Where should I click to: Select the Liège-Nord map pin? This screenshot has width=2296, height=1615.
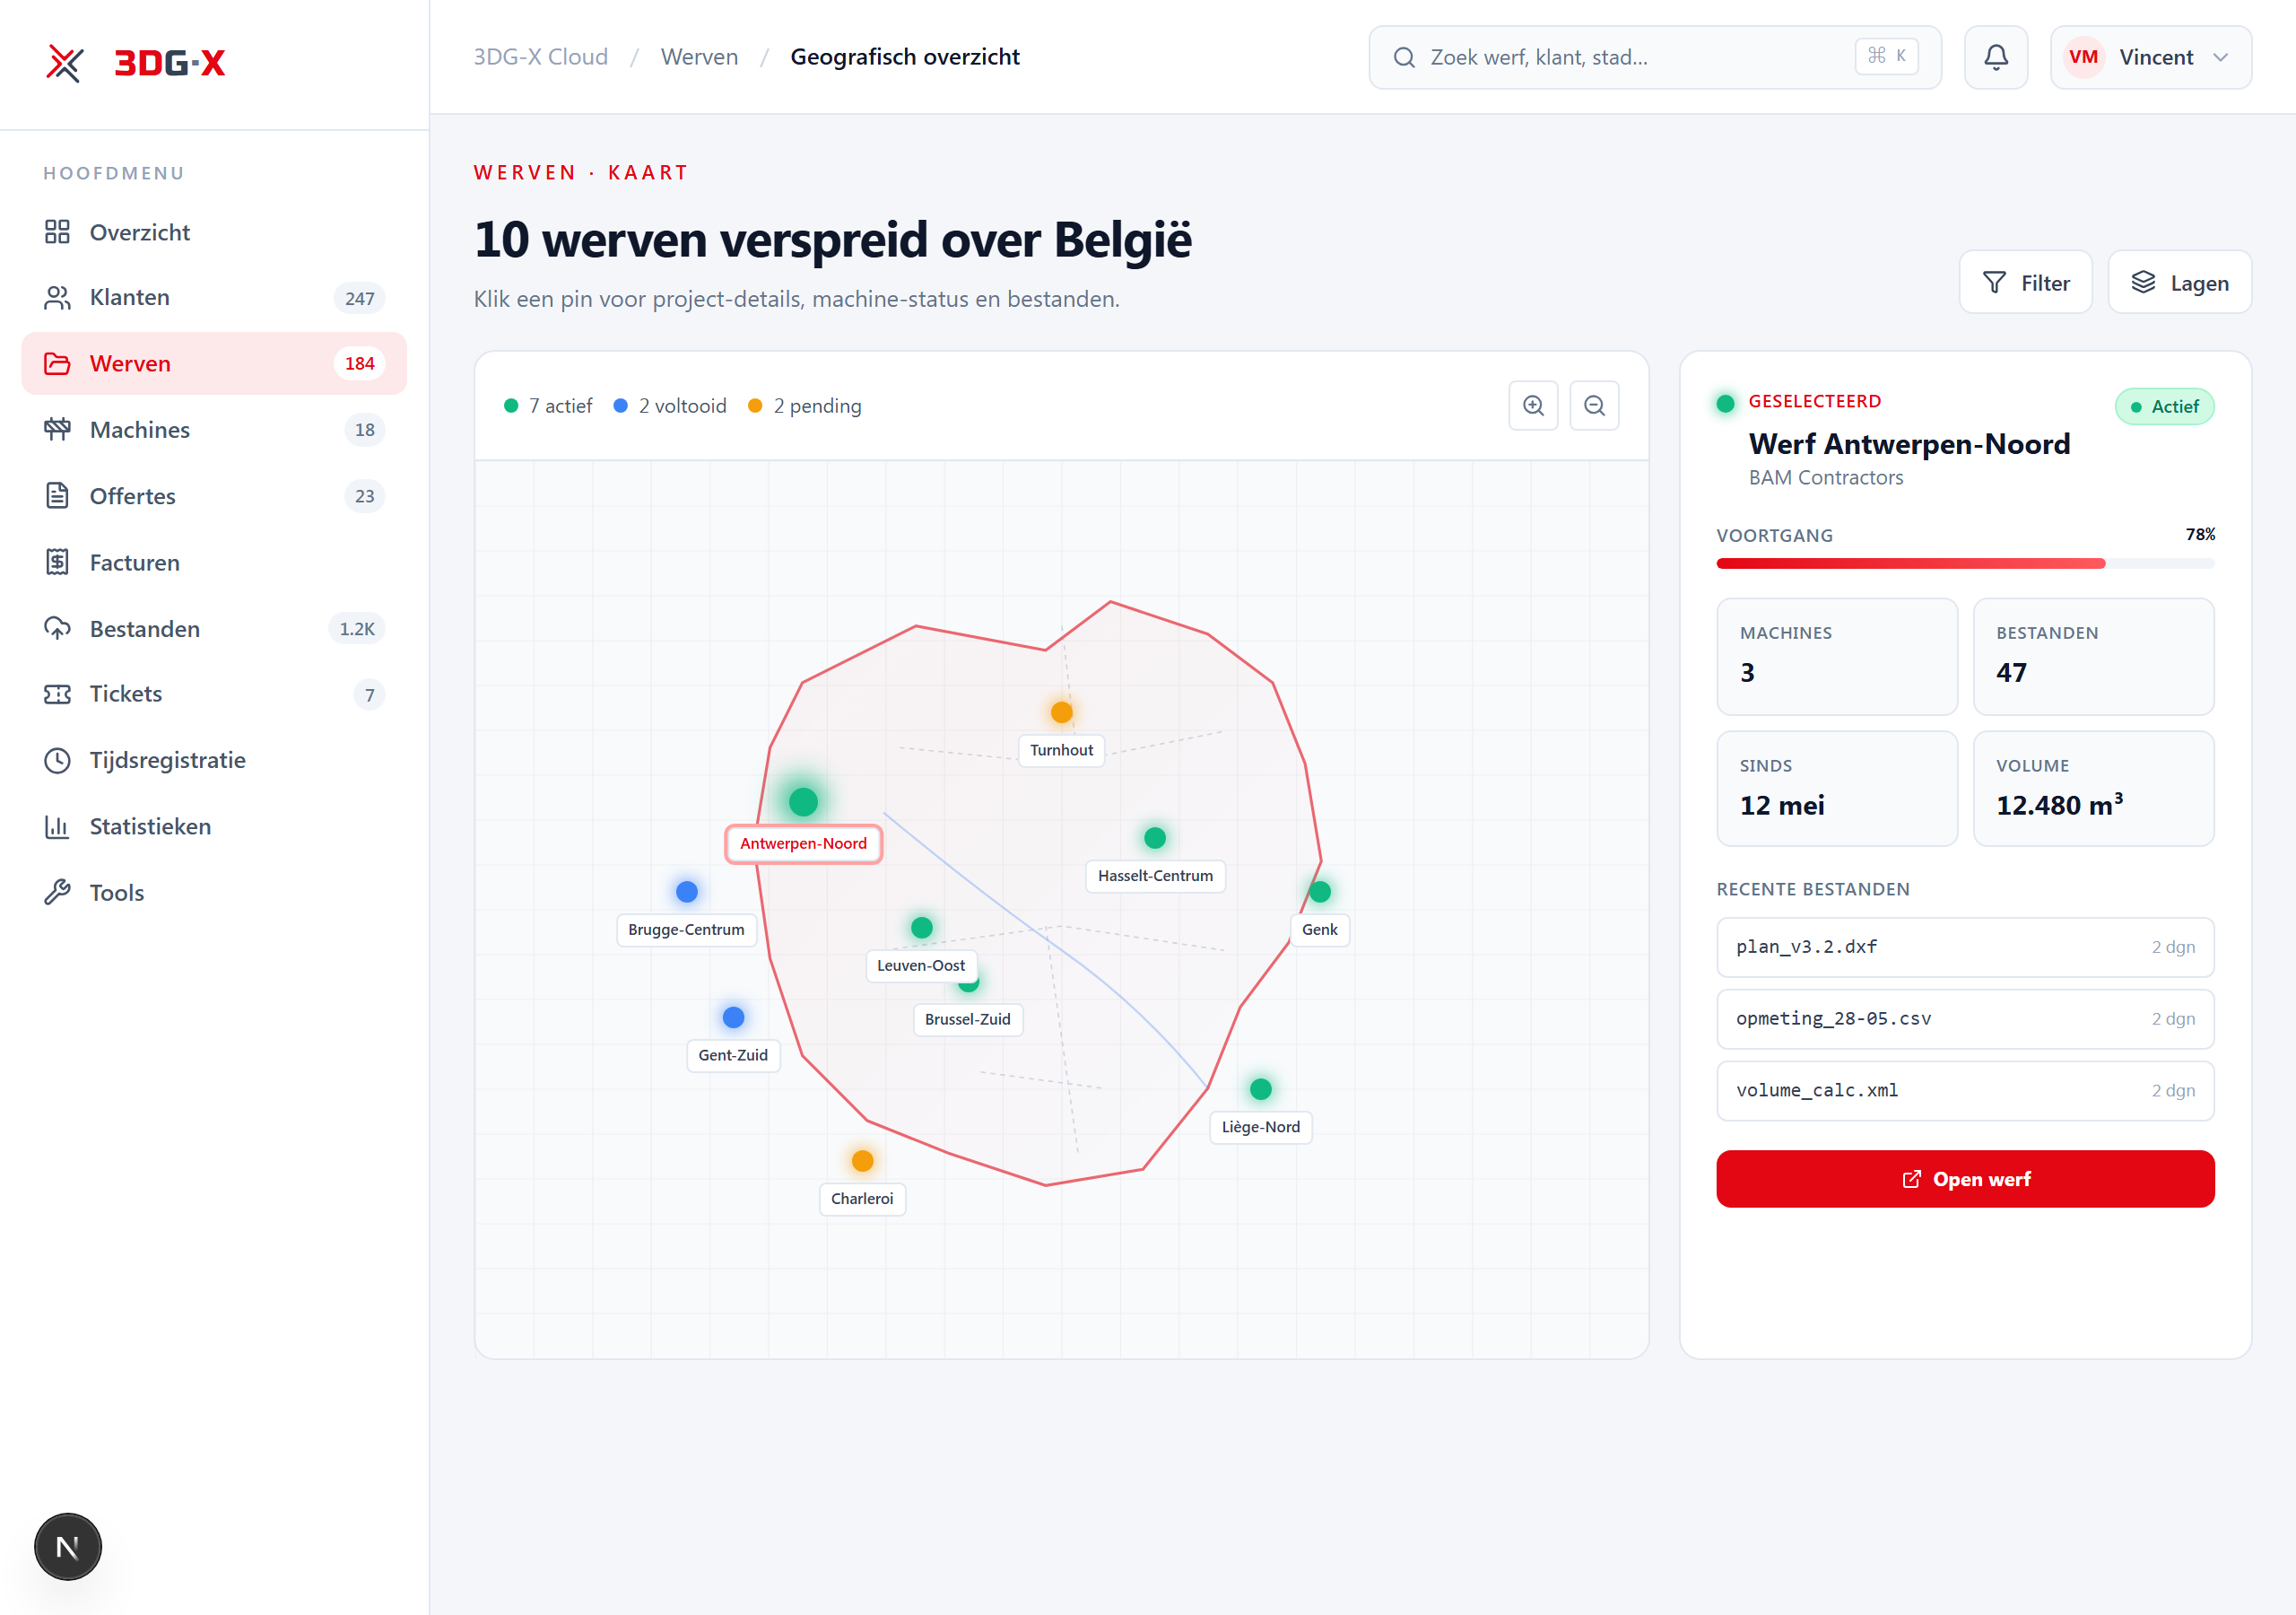tap(1260, 1088)
